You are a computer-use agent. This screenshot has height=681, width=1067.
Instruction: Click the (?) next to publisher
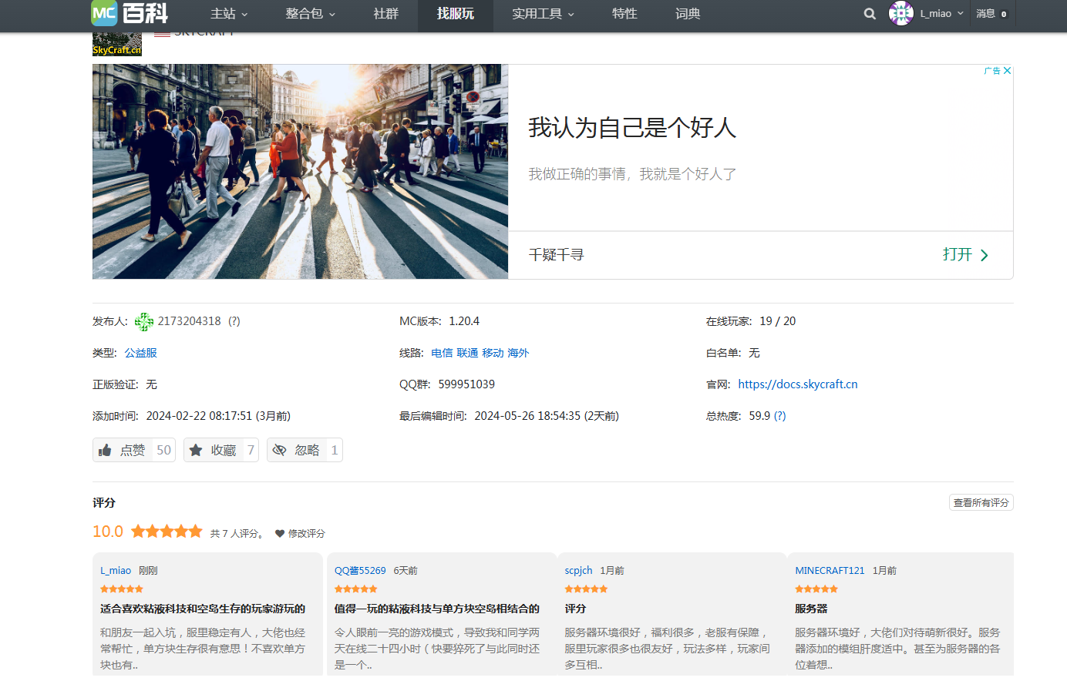(234, 321)
